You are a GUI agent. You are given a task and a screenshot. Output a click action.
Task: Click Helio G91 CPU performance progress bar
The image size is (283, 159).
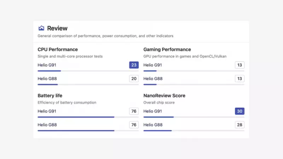coord(88,71)
